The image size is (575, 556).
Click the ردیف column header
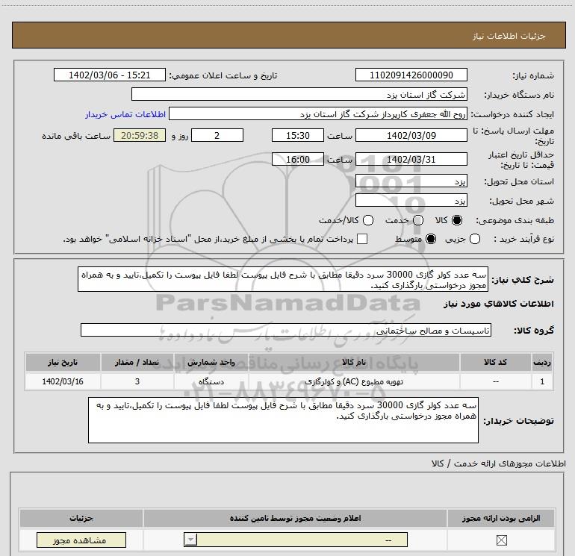pos(542,362)
